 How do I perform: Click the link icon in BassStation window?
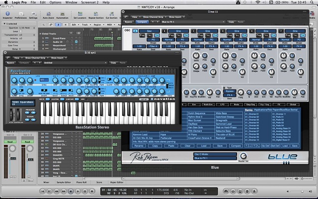[8, 58]
